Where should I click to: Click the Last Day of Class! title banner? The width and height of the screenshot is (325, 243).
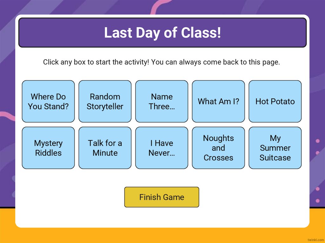(162, 33)
